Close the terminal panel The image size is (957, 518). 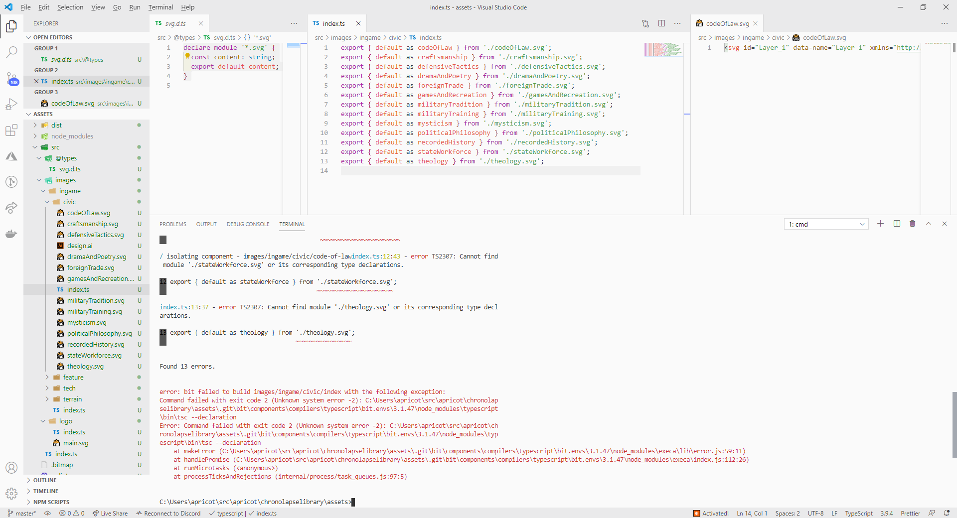(x=945, y=224)
